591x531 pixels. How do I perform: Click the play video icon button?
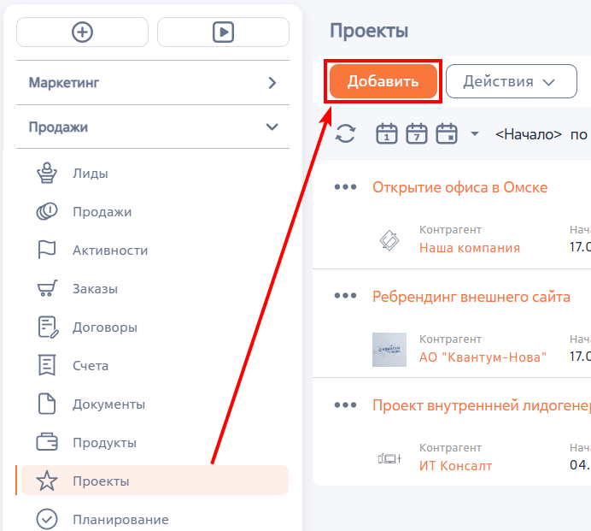(x=223, y=32)
